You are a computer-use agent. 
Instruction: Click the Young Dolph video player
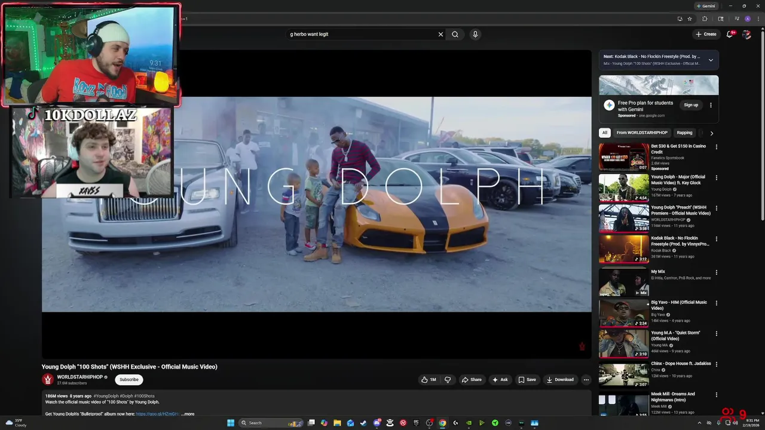[317, 204]
